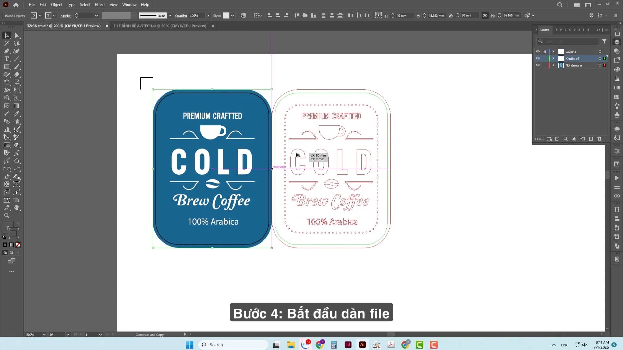Select the 32x36 cm.ai document tab

64,26
